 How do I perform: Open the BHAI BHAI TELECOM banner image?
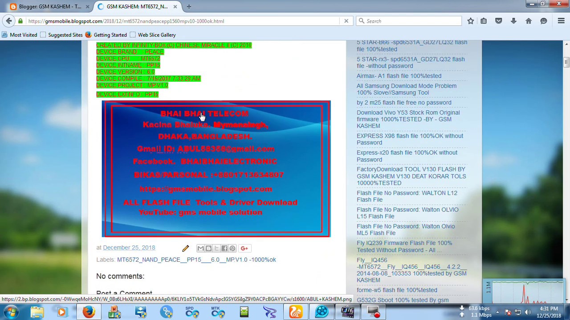pyautogui.click(x=216, y=169)
